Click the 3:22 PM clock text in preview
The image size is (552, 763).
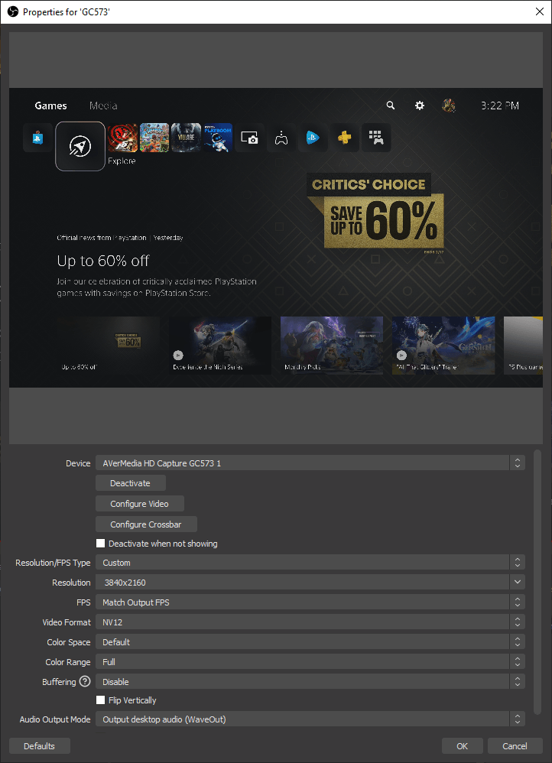pyautogui.click(x=500, y=106)
